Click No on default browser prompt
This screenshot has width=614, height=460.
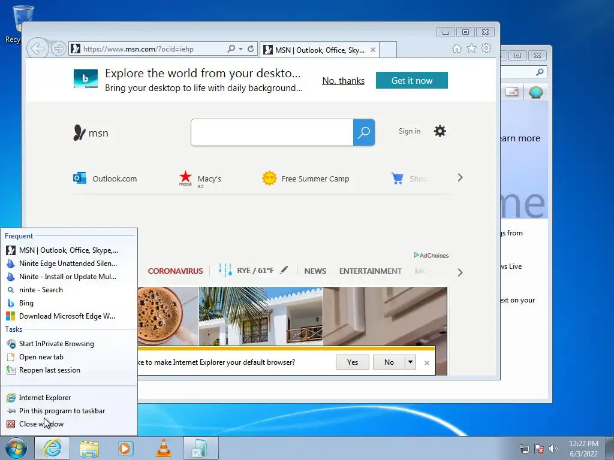coord(389,362)
